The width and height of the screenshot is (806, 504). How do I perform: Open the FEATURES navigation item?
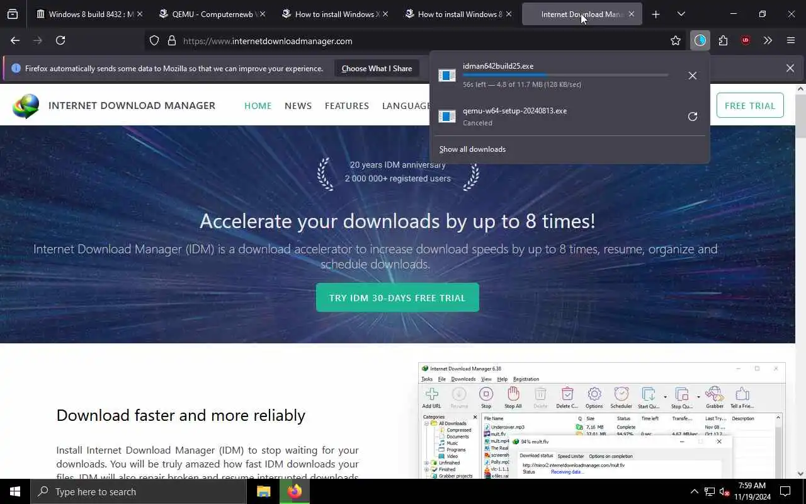(x=347, y=106)
